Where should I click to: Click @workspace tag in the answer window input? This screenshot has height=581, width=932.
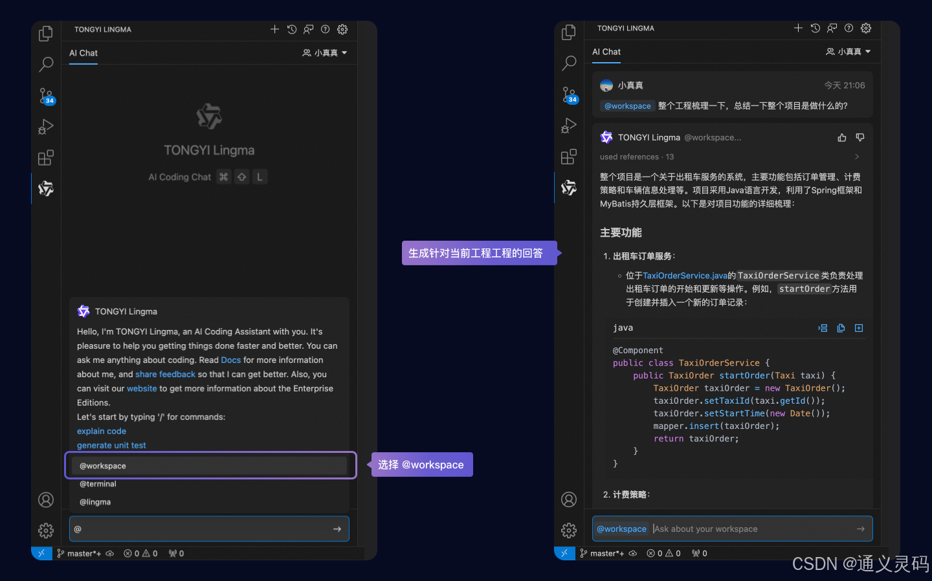tap(621, 529)
